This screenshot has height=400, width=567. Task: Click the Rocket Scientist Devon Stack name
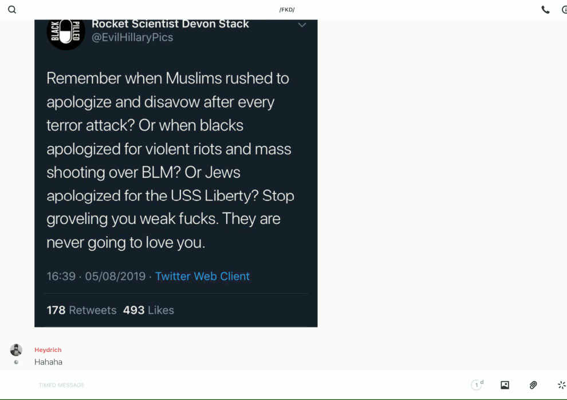point(170,24)
